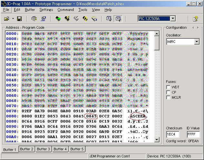Select address label 0000:
The image size is (204, 160).
pyautogui.click(x=13, y=34)
